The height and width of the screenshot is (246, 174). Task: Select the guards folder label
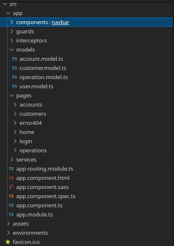point(25,32)
